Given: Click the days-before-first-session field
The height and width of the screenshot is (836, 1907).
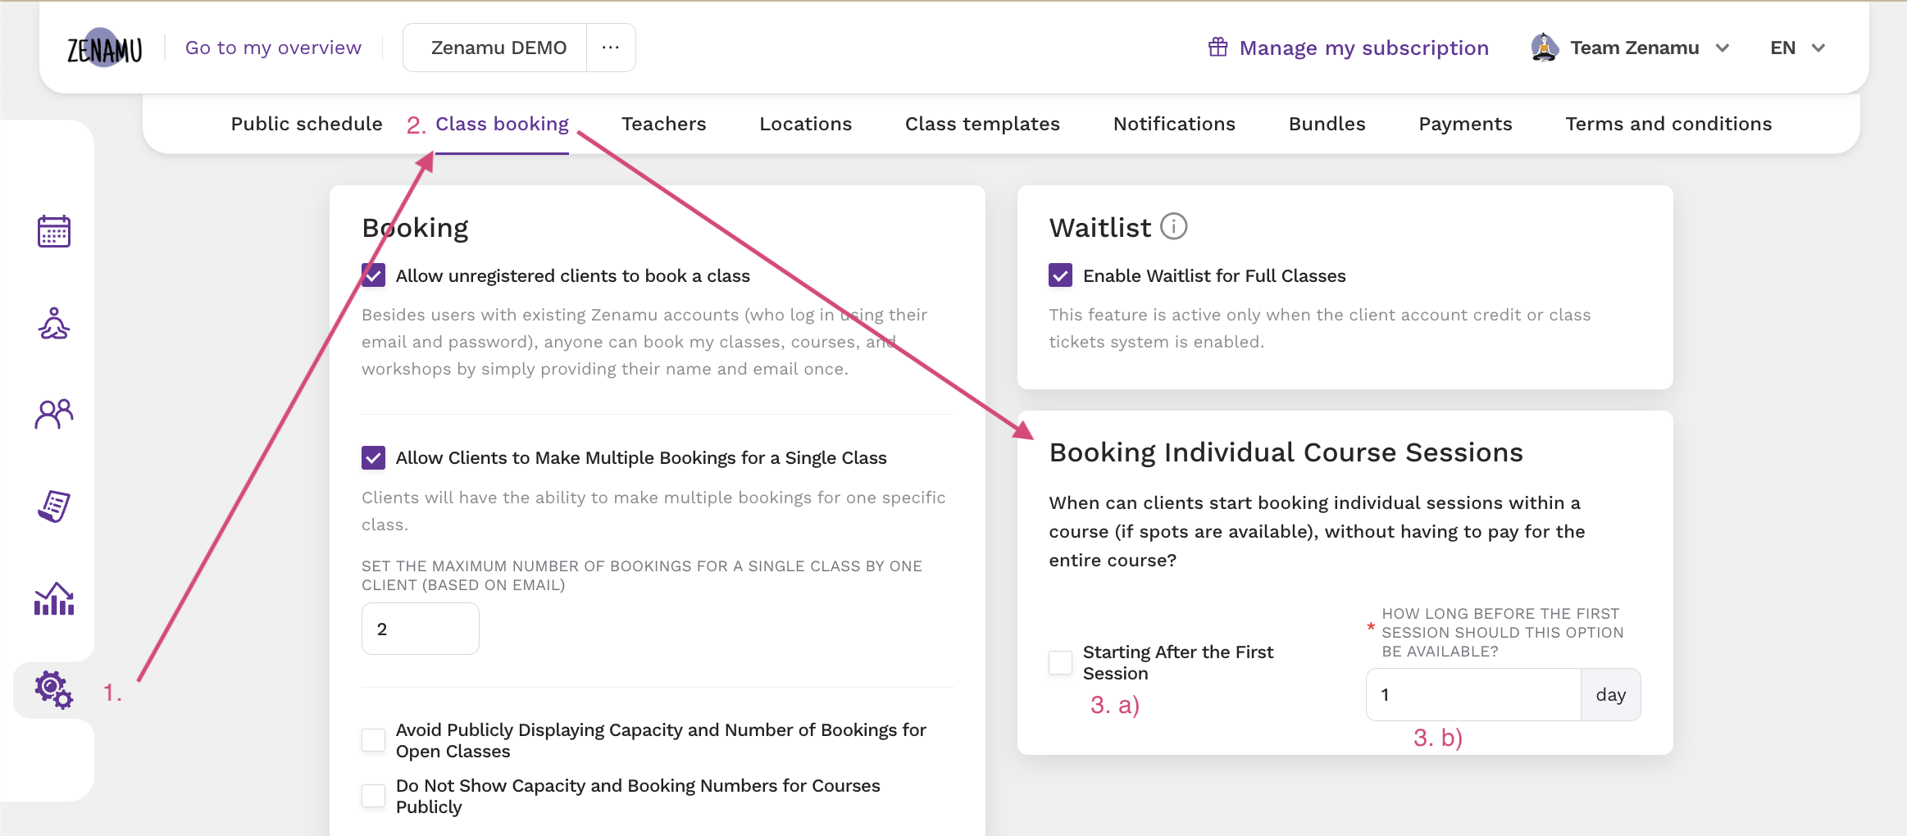Looking at the screenshot, I should [1473, 695].
